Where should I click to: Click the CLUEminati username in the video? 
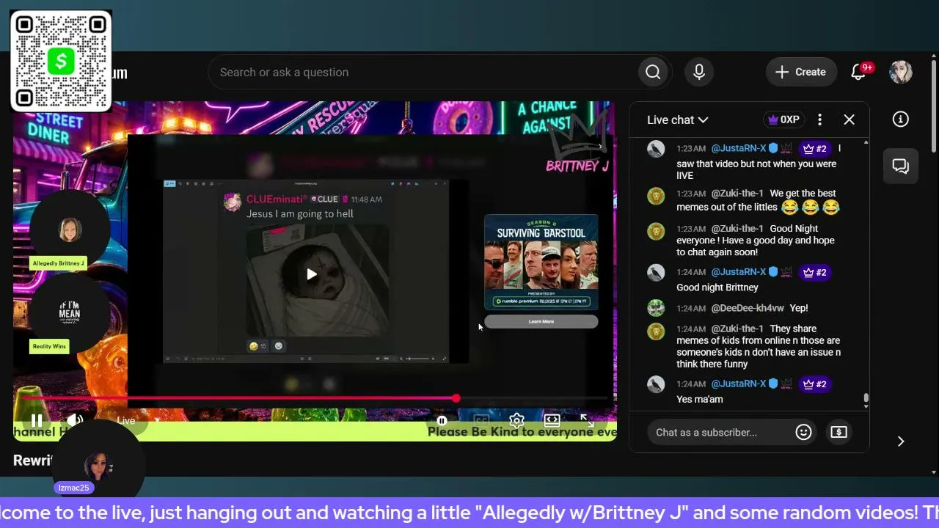tap(277, 199)
